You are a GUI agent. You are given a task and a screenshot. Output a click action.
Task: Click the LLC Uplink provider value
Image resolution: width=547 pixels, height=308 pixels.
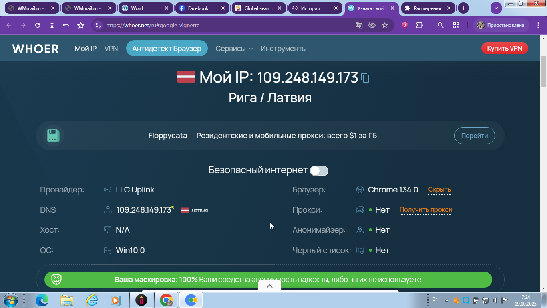click(135, 190)
